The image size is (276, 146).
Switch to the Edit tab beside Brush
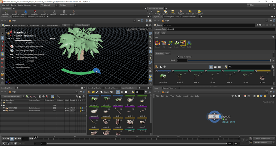click(163, 33)
